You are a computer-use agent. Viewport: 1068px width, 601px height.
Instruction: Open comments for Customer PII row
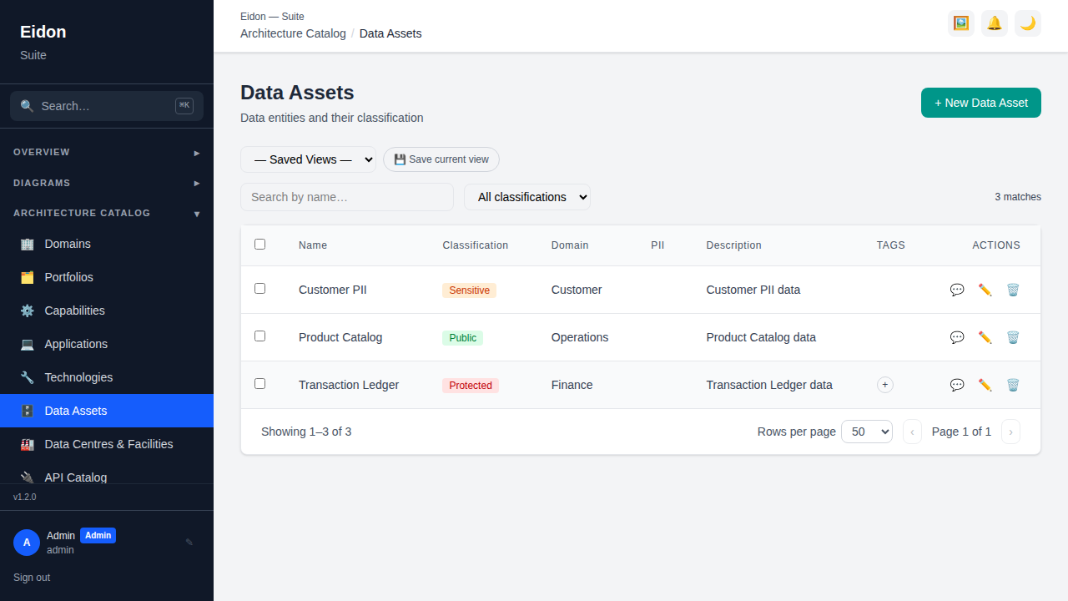(x=957, y=290)
